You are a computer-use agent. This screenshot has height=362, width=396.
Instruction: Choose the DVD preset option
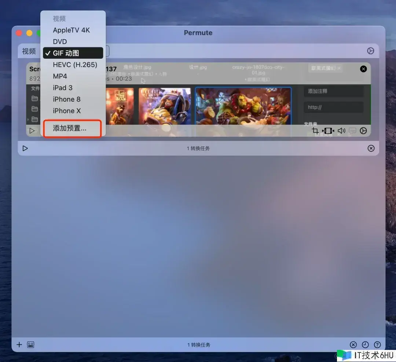(60, 41)
